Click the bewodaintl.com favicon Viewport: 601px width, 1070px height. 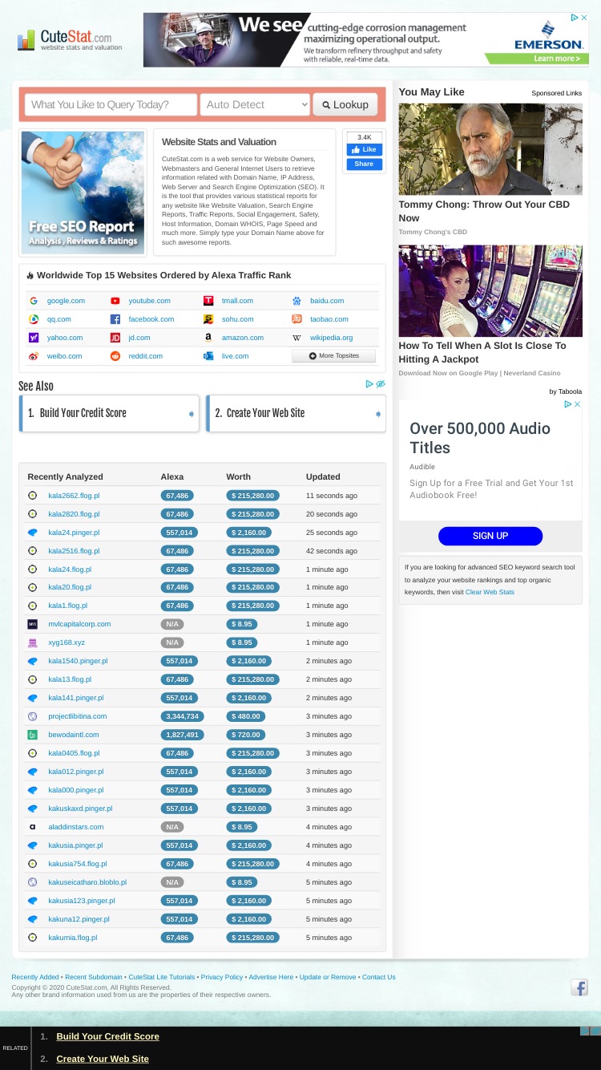(32, 735)
